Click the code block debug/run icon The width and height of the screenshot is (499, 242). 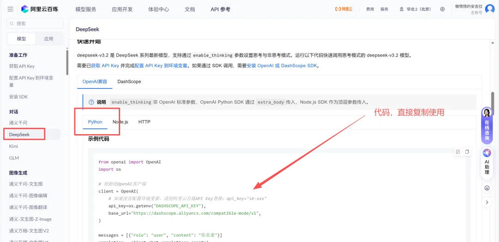pyautogui.click(x=457, y=152)
